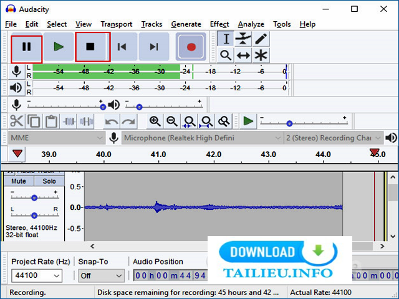Click the Silence audio selection icon

pyautogui.click(x=86, y=121)
